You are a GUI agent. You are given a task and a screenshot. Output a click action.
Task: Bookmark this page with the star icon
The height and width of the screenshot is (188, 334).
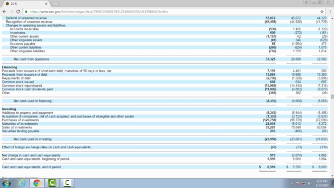pyautogui.click(x=322, y=11)
